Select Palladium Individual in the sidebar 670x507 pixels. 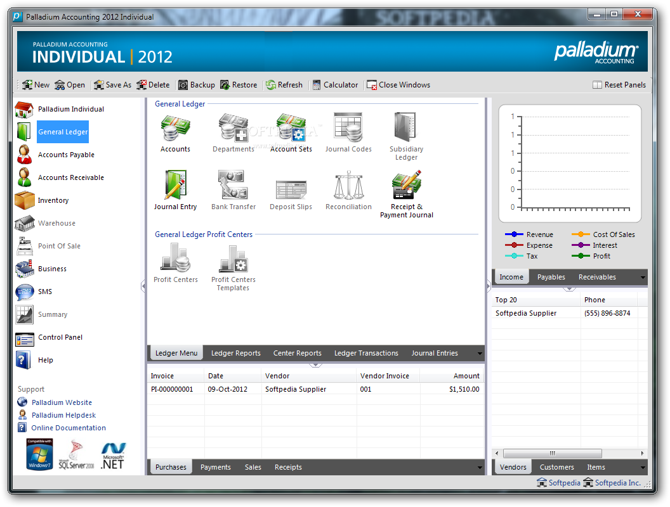[x=71, y=109]
